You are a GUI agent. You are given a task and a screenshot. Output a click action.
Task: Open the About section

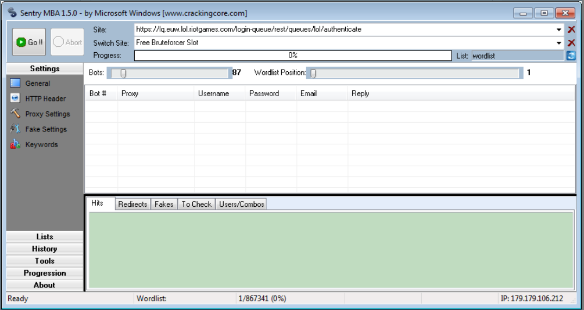point(45,285)
